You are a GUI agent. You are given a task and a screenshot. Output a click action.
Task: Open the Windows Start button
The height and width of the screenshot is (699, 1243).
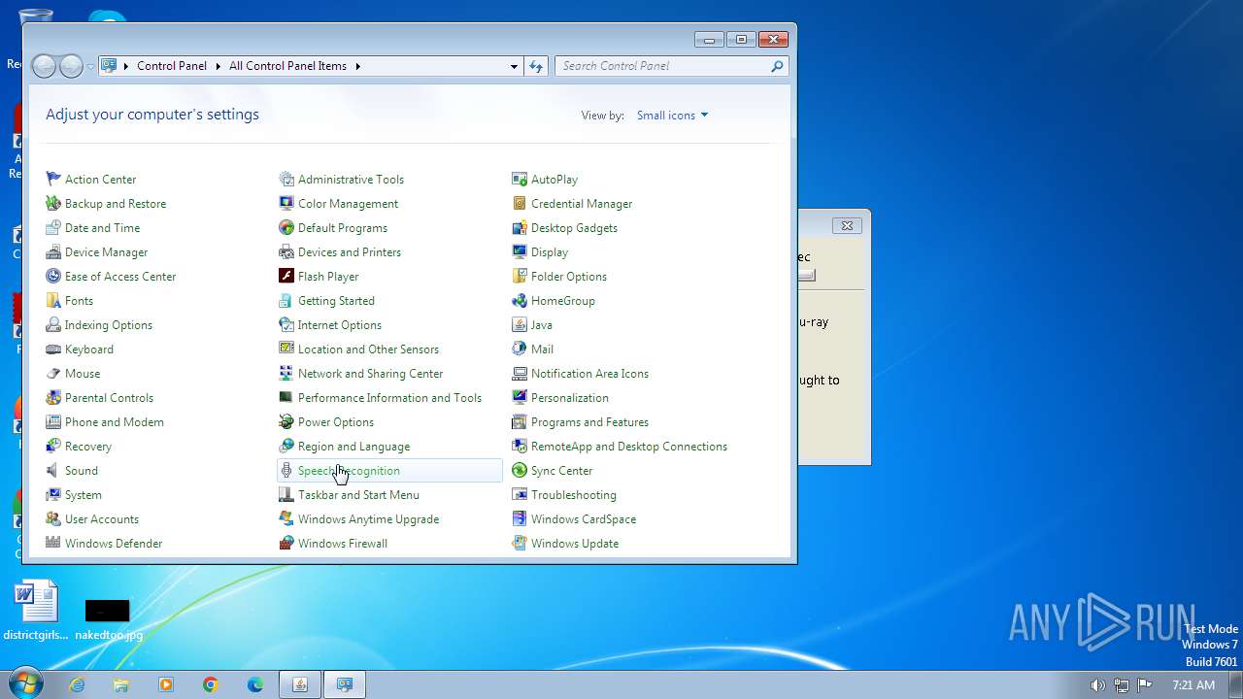pos(23,683)
